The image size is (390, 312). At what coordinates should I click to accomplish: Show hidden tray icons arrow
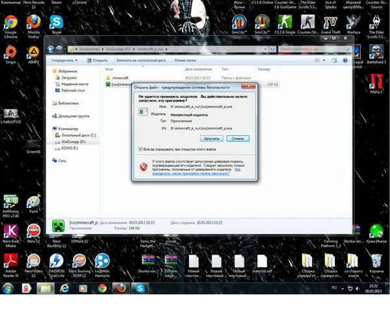[x=343, y=289]
